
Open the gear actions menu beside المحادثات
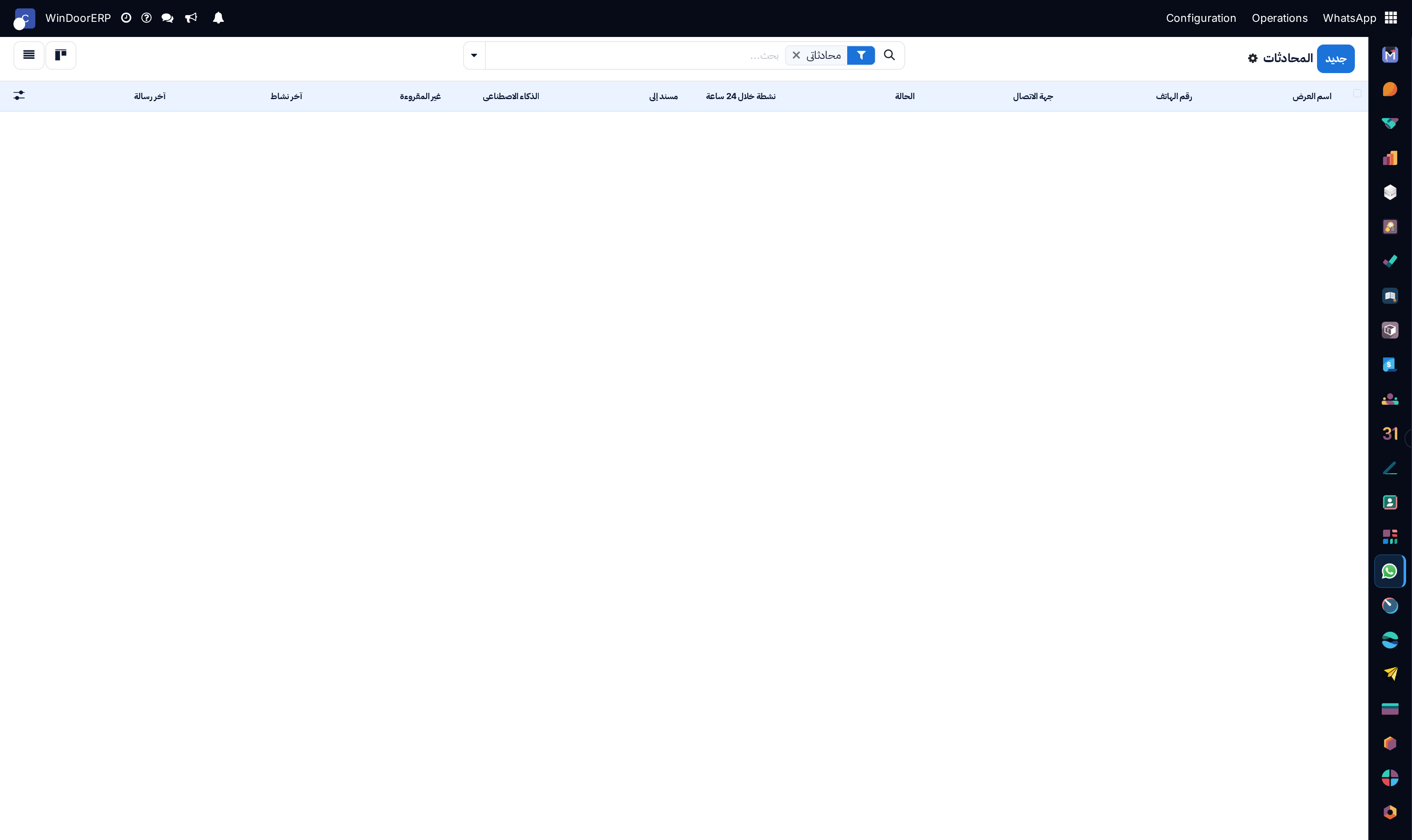(1253, 58)
